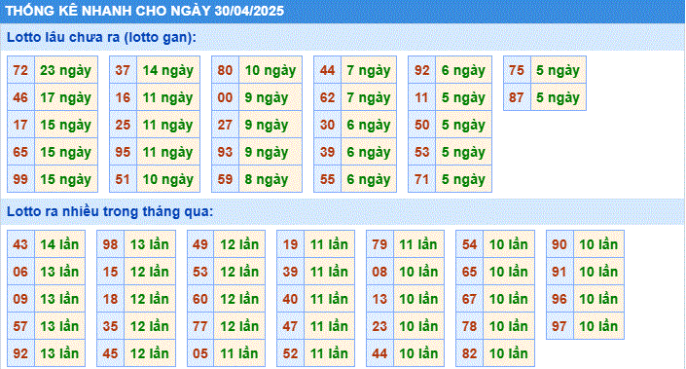Select number 79 with 11 lần
Screen dimensions: 686x369
pos(379,244)
